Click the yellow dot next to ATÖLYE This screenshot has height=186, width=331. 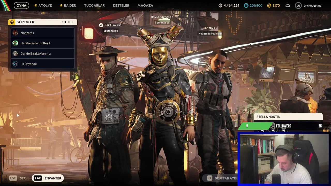coord(36,5)
